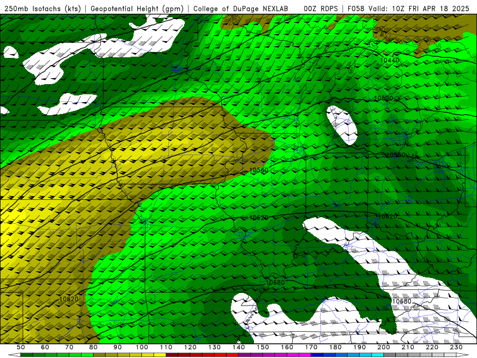The width and height of the screenshot is (477, 358).
Task: Click the 80 kts value on the color scale
Action: 94,347
